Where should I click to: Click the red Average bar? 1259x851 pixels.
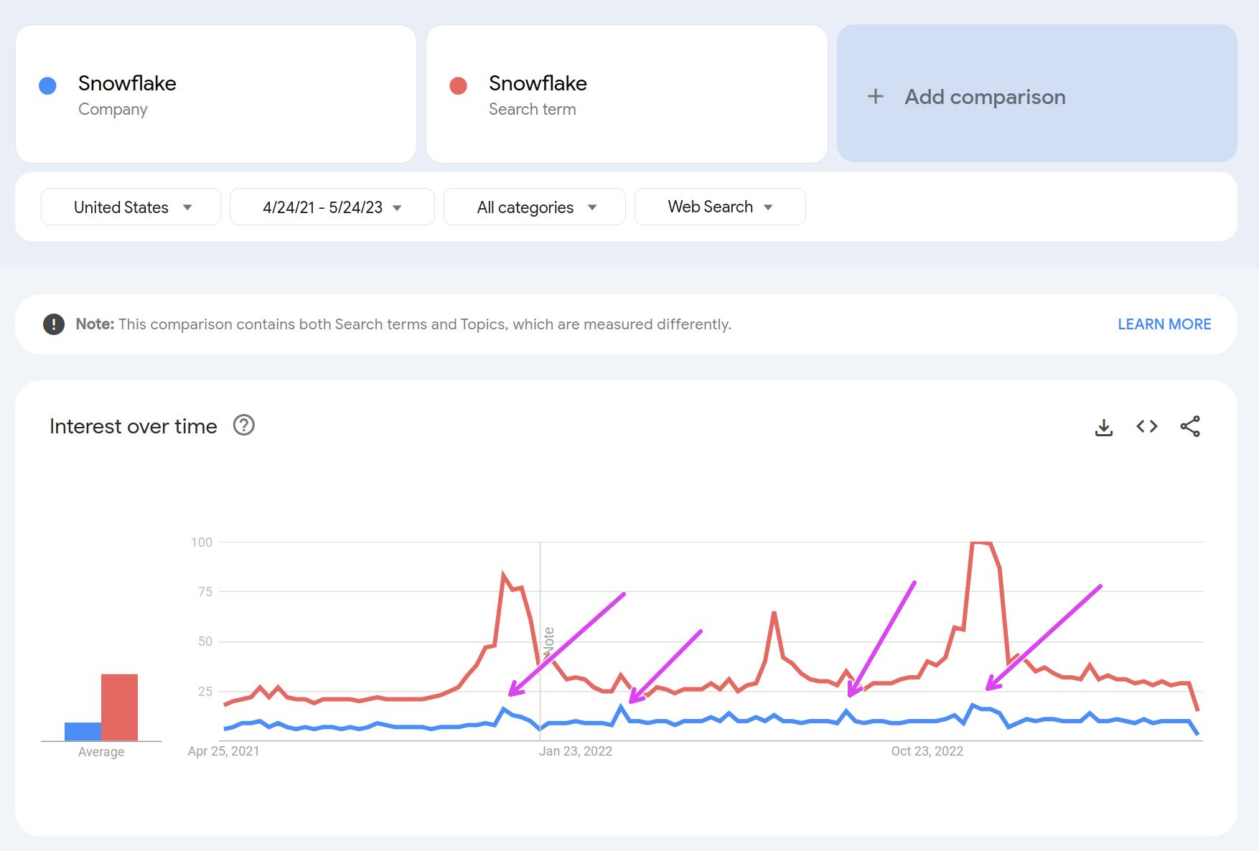click(x=119, y=707)
